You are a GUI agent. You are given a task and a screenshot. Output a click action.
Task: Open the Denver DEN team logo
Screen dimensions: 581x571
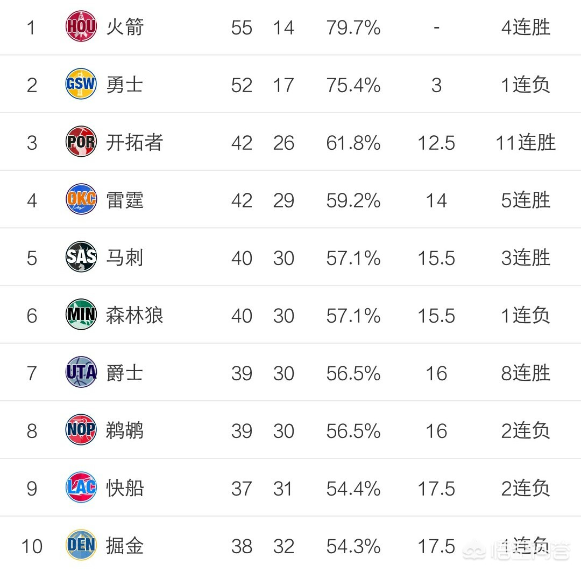click(x=81, y=546)
